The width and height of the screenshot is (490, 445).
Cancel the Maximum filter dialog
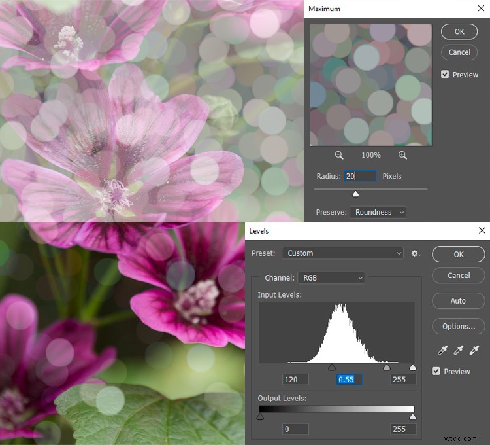(459, 52)
